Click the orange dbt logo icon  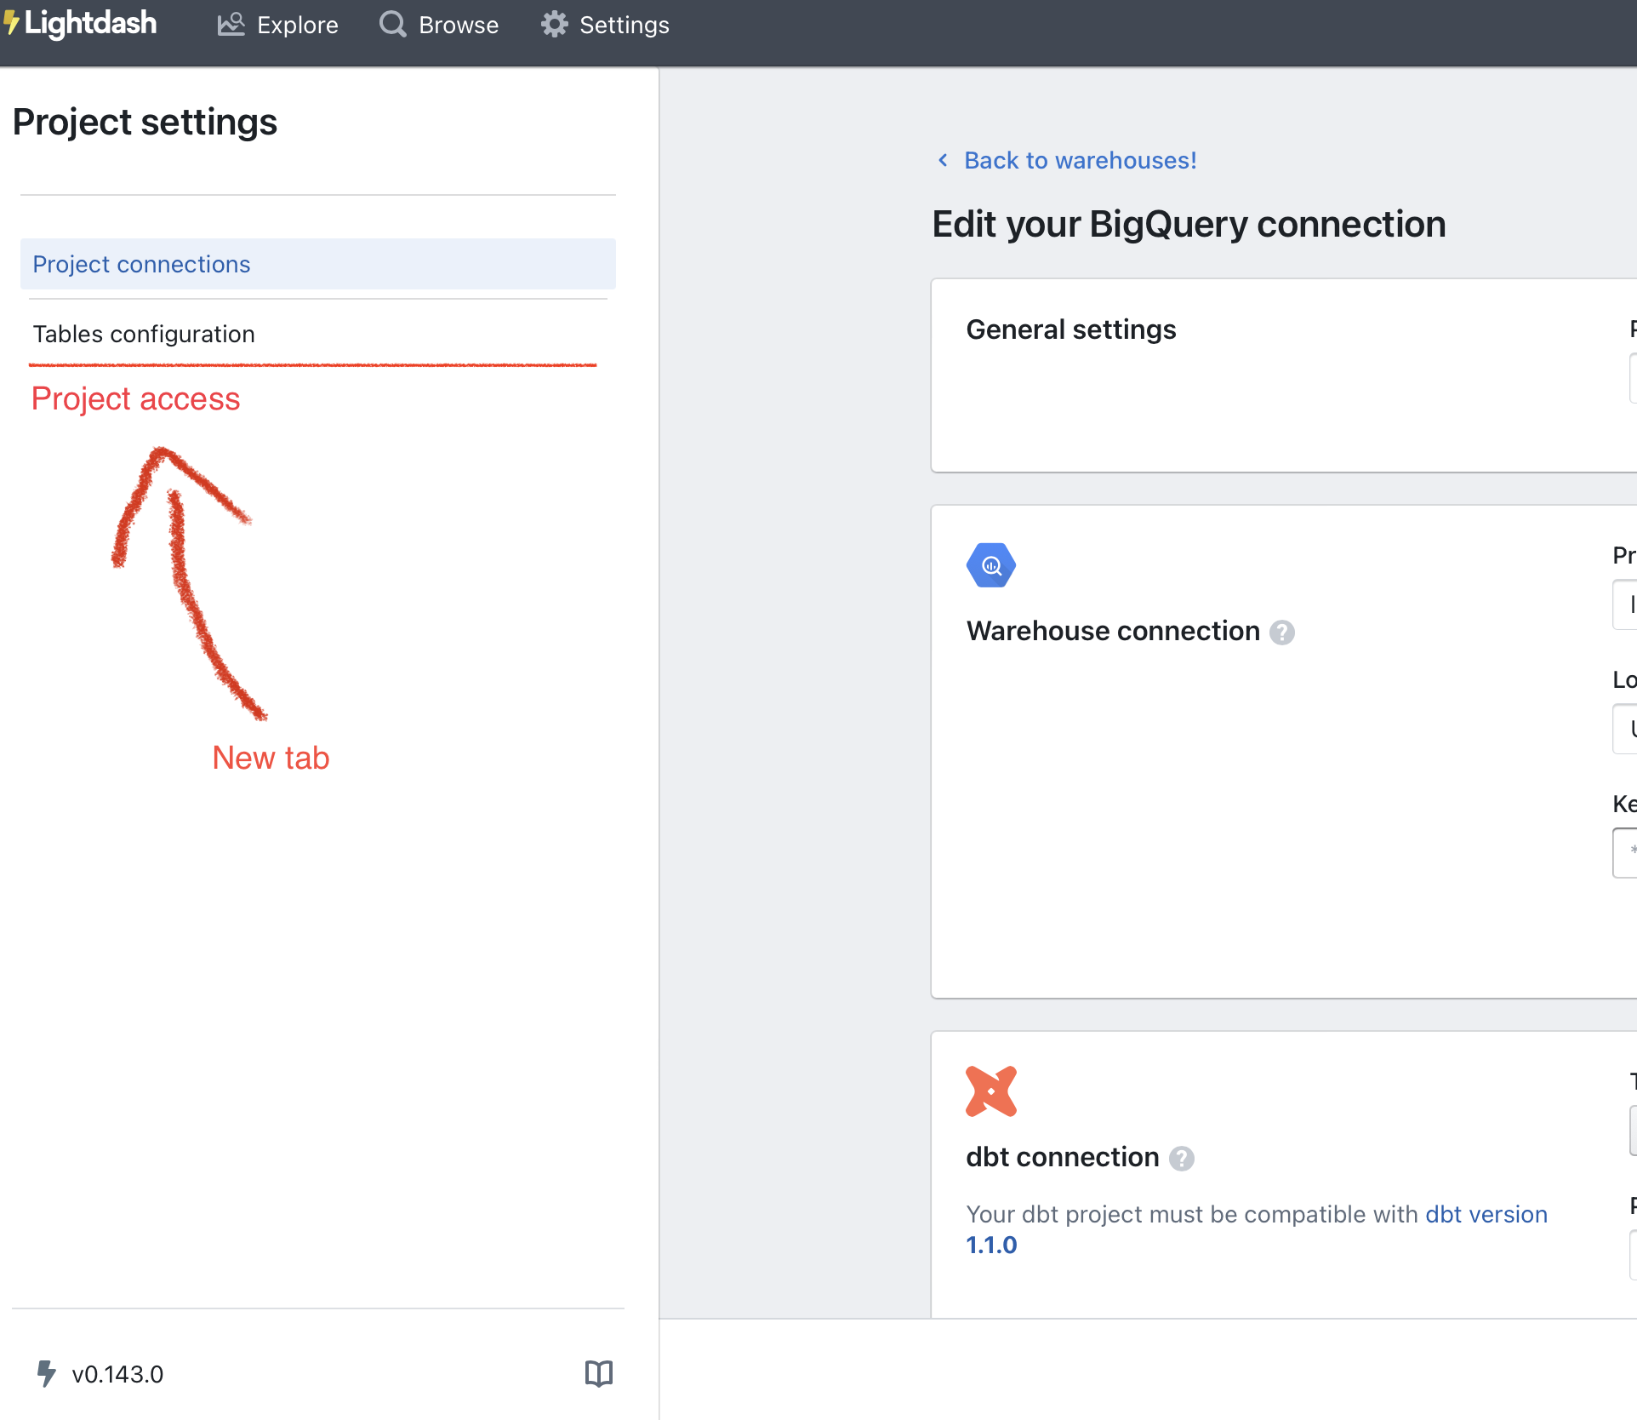pos(990,1091)
